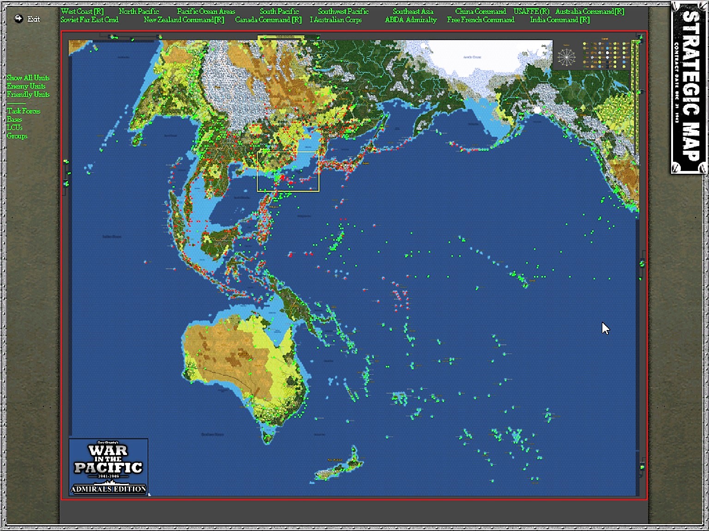Choose the Southeast Asia command
The width and height of the screenshot is (709, 531).
point(413,12)
